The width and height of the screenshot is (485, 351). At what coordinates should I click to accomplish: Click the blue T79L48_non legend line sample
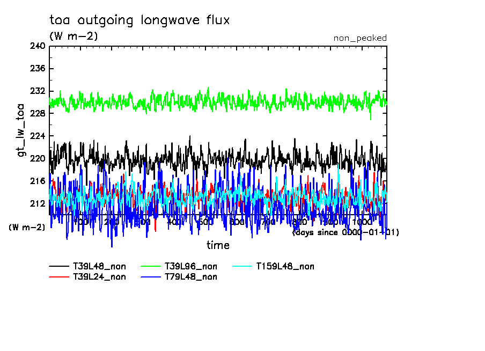point(151,277)
